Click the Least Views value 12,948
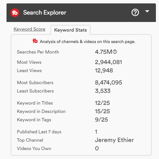The width and height of the screenshot is (159, 159). click(x=104, y=71)
